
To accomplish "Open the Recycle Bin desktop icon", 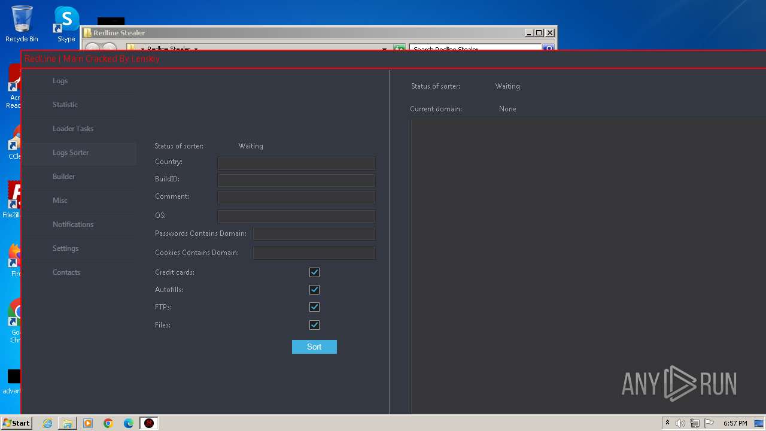I will [22, 25].
